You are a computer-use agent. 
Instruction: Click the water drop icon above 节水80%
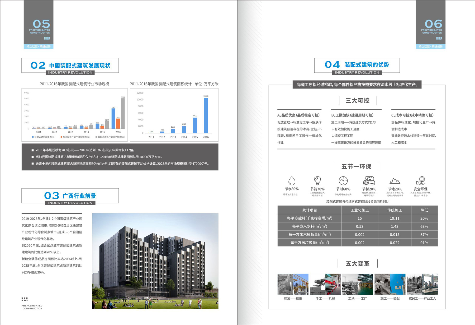[292, 181]
